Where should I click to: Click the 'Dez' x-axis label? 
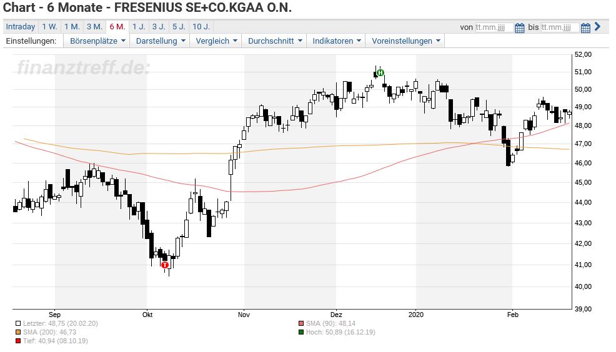336,315
